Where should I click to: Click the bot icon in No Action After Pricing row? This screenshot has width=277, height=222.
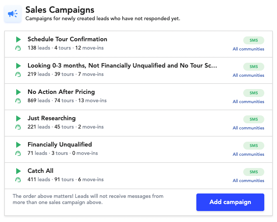click(18, 100)
